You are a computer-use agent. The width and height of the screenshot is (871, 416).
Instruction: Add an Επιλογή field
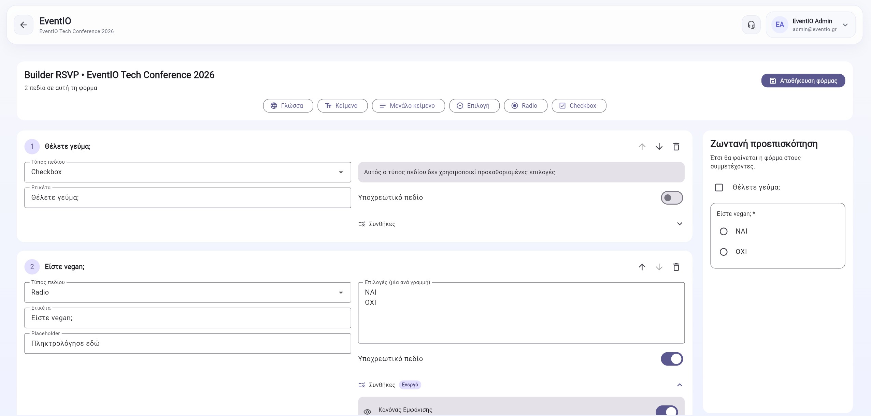[x=474, y=106]
